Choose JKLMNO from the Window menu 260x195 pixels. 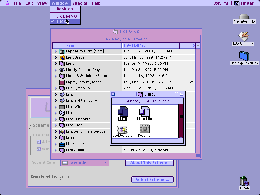65,16
